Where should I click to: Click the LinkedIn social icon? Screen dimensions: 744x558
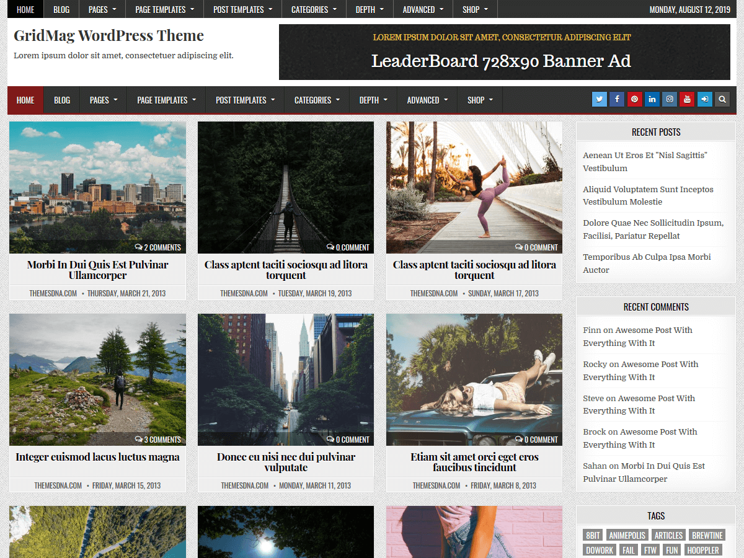652,99
